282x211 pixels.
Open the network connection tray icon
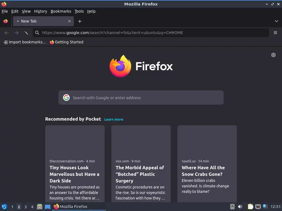tap(258, 207)
